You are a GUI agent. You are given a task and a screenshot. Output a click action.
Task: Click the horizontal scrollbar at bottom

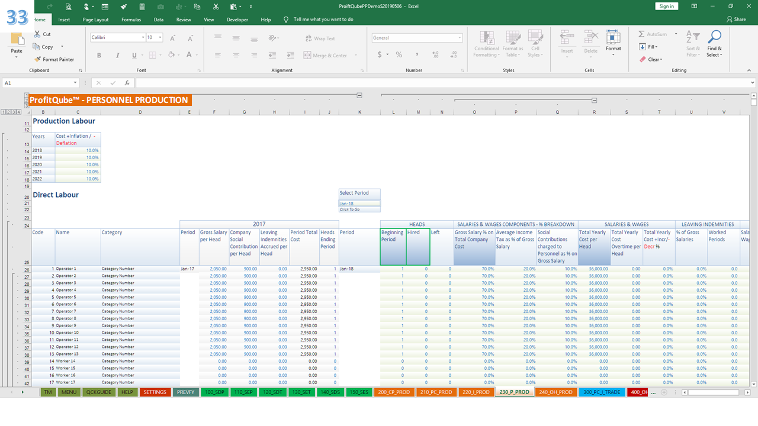(x=714, y=392)
